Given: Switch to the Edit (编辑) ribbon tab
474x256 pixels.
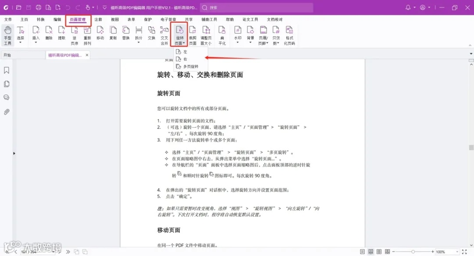Looking at the screenshot, I should [x=57, y=19].
